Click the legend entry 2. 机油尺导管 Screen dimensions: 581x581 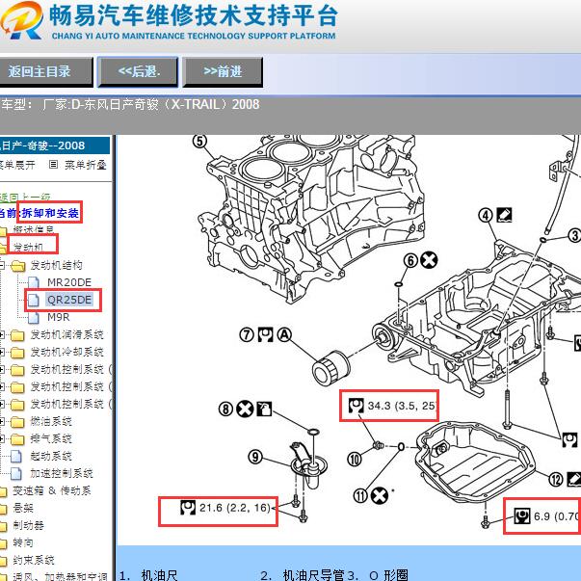(x=304, y=575)
